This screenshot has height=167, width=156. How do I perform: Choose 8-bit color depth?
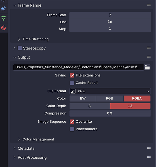90,106
